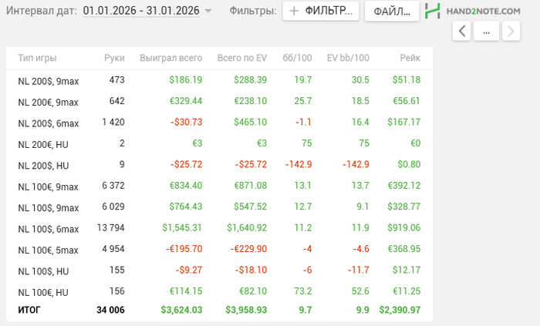Image resolution: width=540 pixels, height=326 pixels.
Task: Open the date range dropdown arrow
Action: point(208,12)
